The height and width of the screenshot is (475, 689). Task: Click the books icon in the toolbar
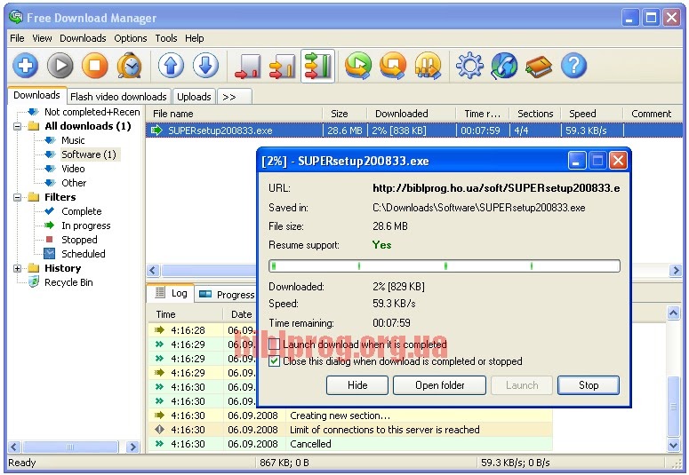[x=539, y=67]
